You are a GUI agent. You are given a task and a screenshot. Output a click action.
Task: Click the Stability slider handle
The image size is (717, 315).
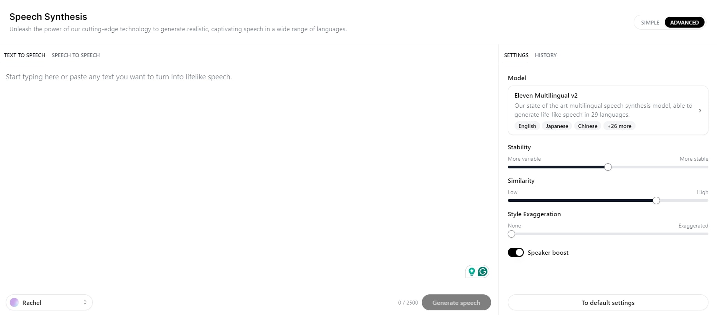click(608, 167)
